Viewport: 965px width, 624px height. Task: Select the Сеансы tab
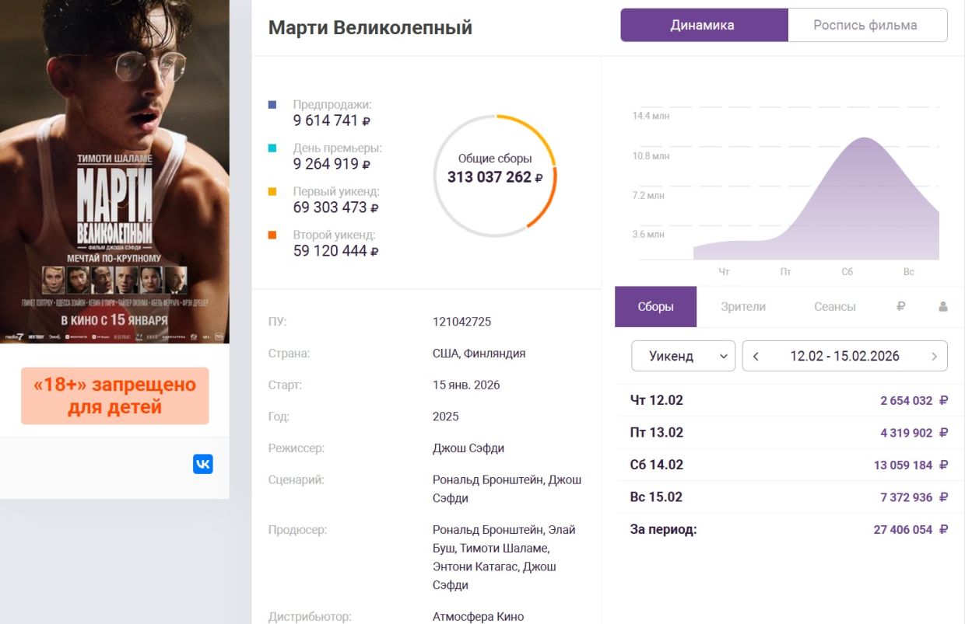tap(835, 307)
